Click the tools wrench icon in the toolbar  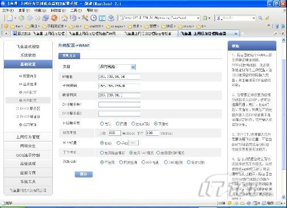tap(85, 18)
